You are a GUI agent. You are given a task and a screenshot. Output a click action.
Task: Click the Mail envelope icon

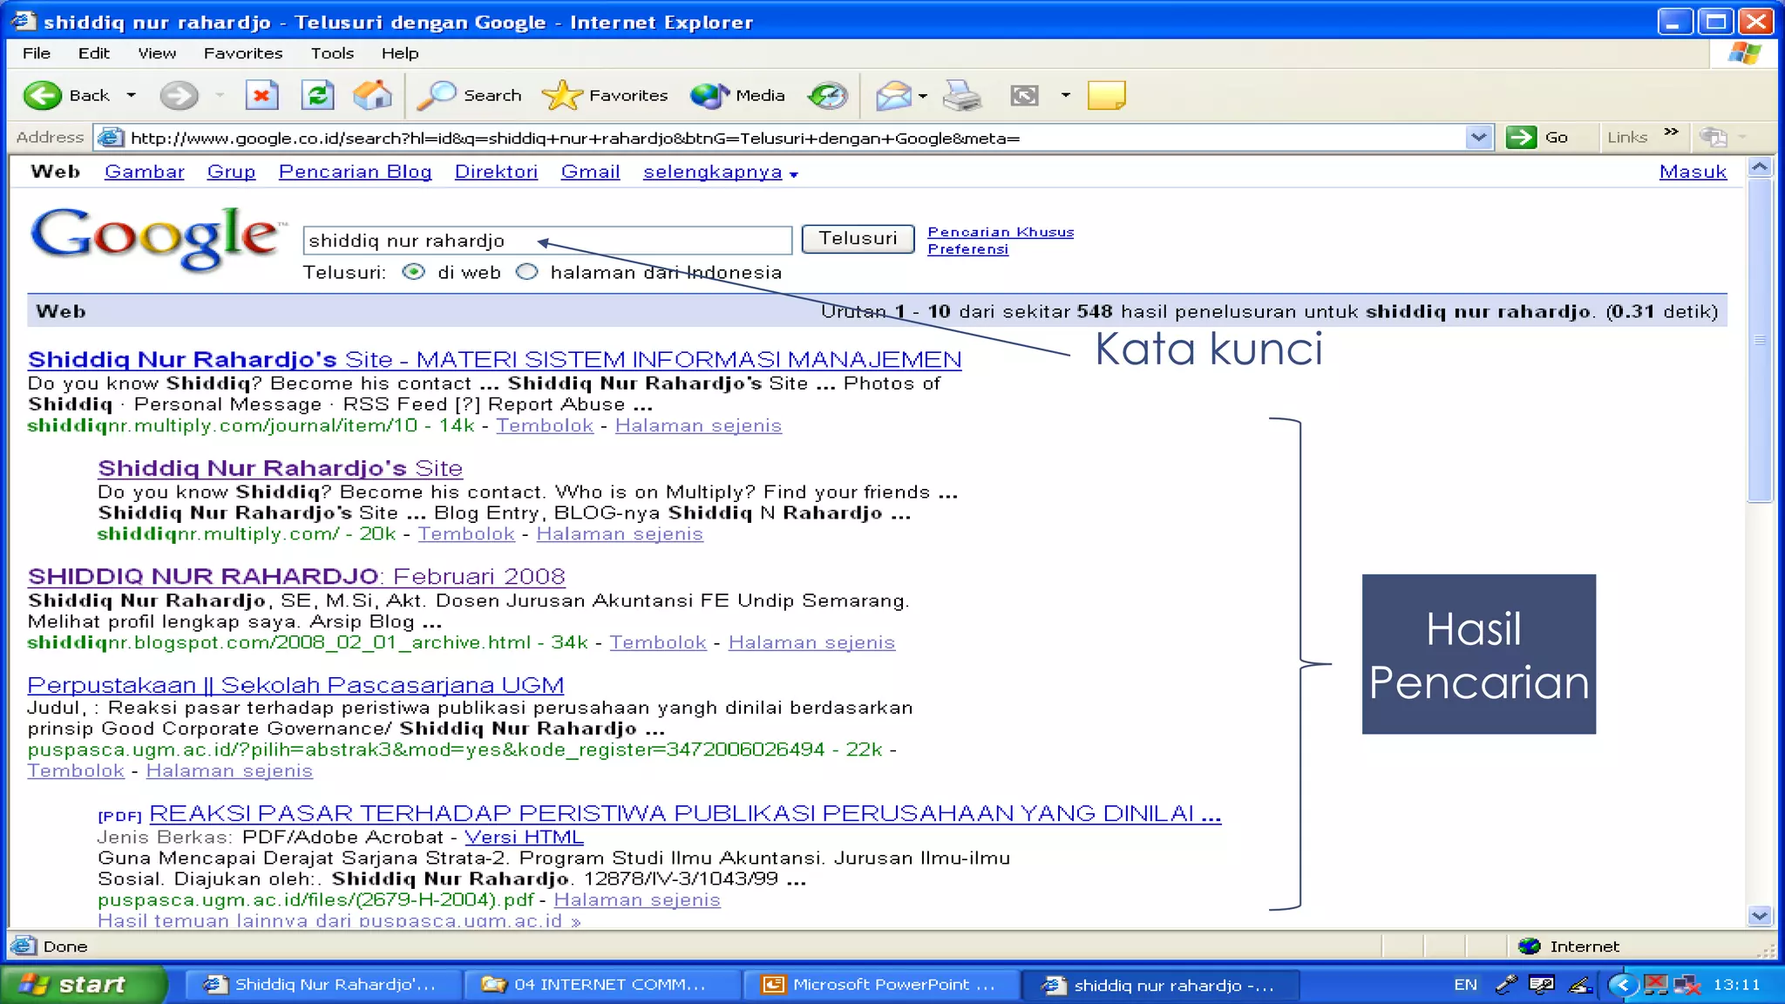(x=893, y=95)
